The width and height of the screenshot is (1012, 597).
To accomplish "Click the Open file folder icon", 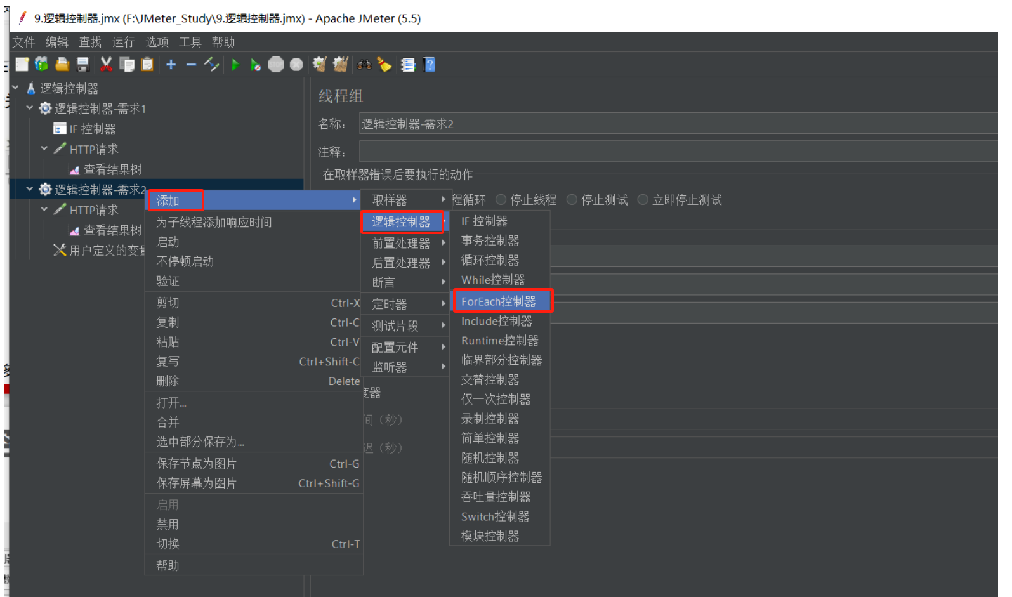I will pyautogui.click(x=62, y=65).
